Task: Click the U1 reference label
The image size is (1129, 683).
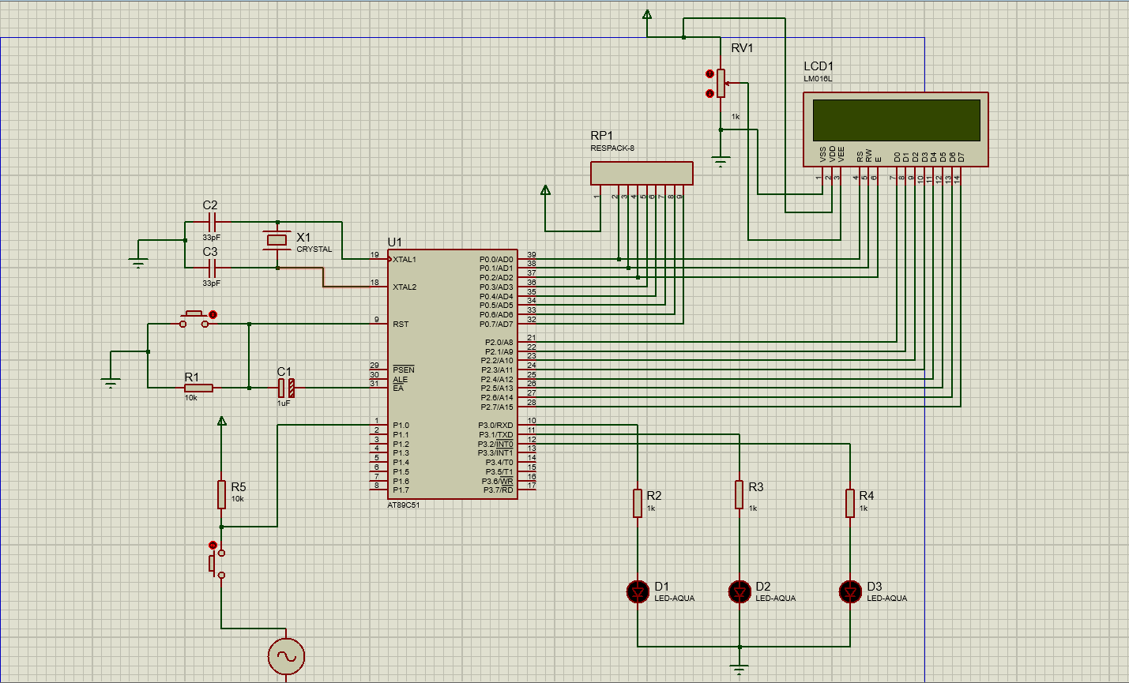Action: [x=395, y=242]
